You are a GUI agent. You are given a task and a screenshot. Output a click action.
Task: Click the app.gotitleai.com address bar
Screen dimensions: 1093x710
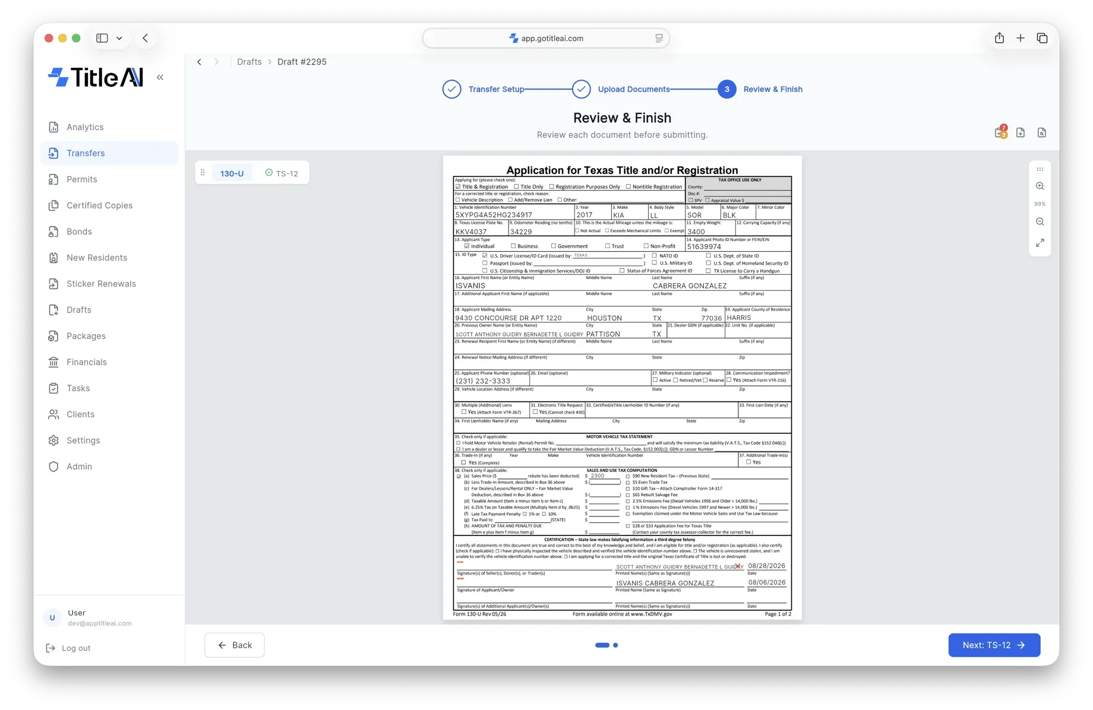coord(546,38)
